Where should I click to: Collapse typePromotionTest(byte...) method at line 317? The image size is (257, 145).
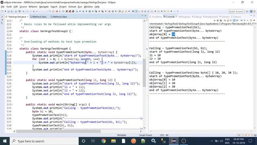(12, 52)
